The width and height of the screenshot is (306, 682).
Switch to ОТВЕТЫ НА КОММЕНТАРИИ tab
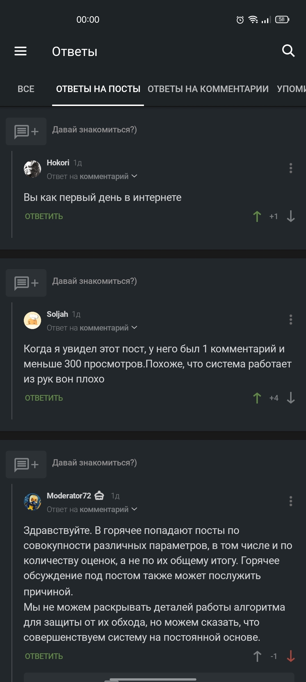208,89
